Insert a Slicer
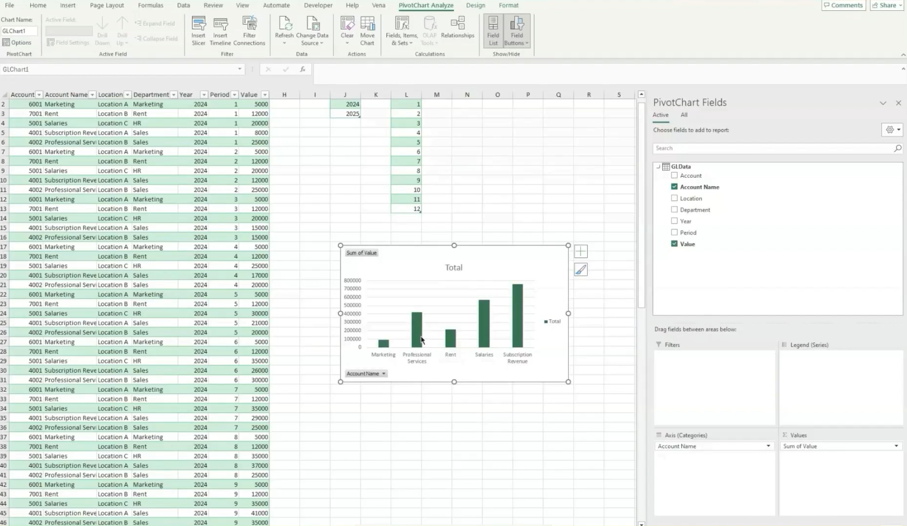 (x=198, y=31)
